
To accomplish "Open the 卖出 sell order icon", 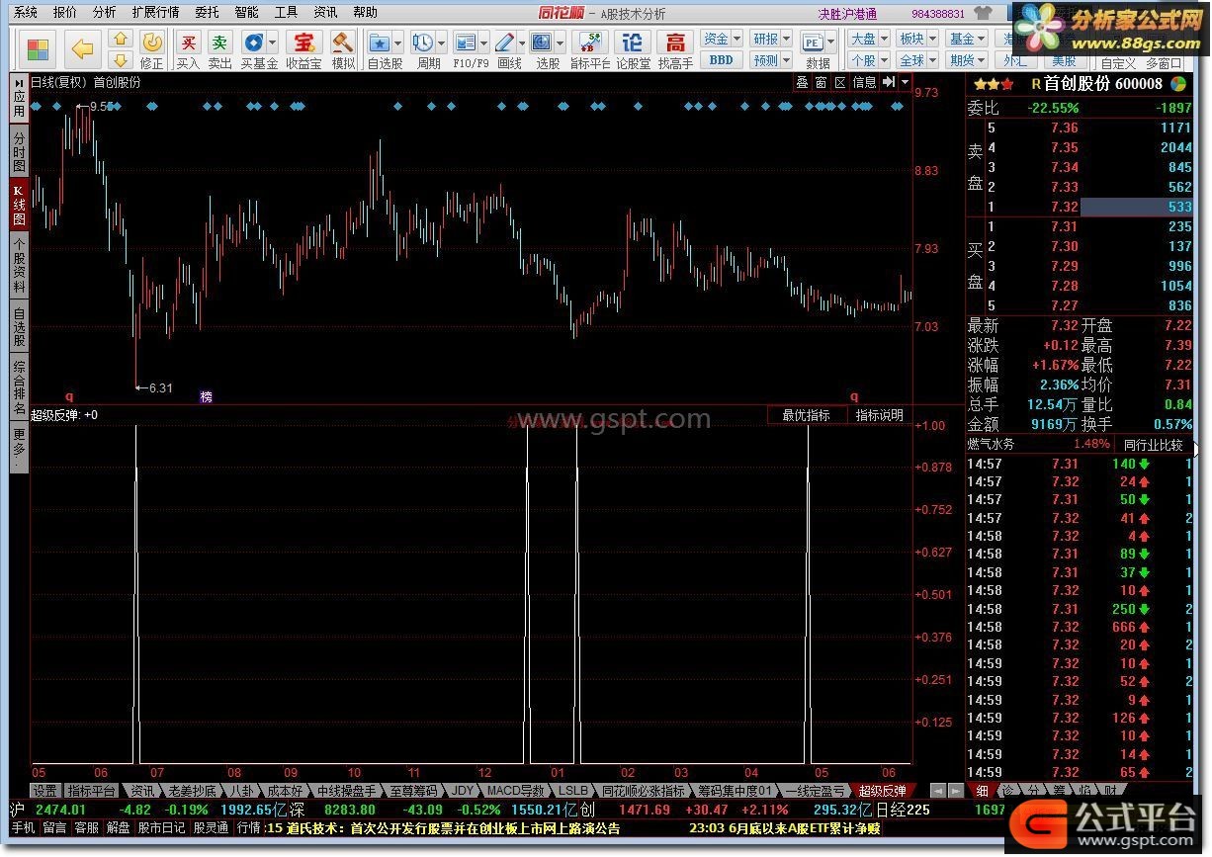I will [x=219, y=49].
